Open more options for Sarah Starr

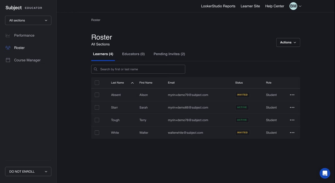(x=292, y=108)
